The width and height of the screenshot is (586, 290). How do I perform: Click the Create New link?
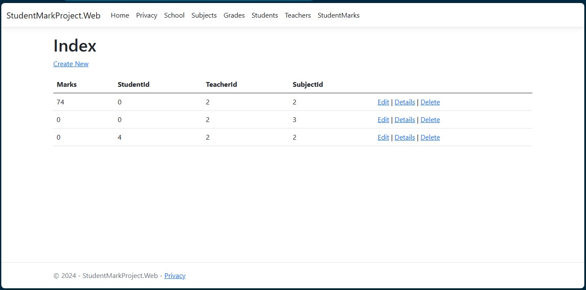(71, 64)
